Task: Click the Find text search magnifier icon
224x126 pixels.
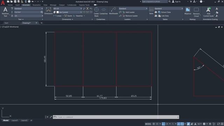Action: [42, 12]
